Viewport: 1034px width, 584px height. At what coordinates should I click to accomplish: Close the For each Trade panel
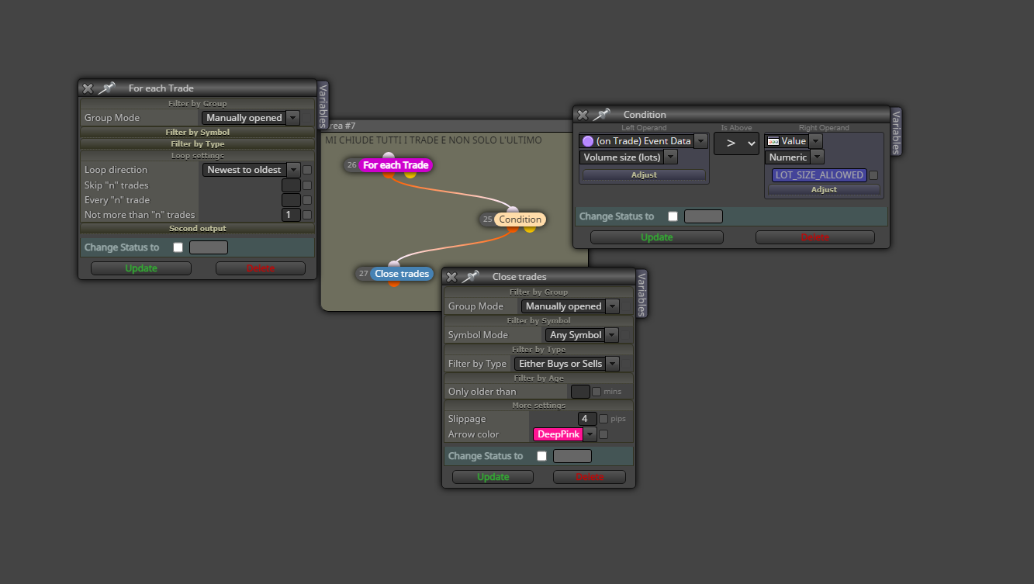[88, 88]
